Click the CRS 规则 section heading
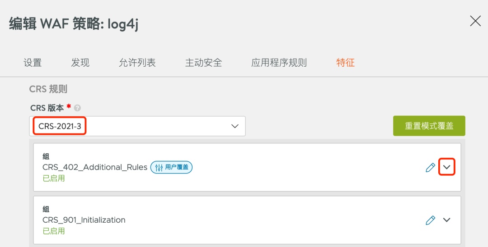 pos(48,89)
